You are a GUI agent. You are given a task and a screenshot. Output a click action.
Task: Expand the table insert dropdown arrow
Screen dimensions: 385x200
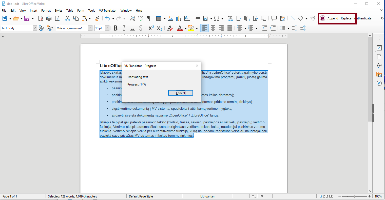coord(164,19)
